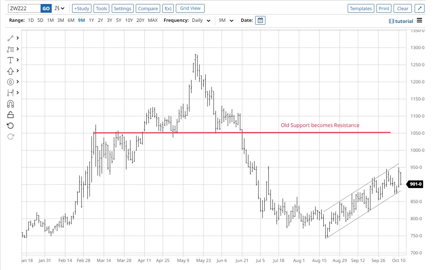Redo the drawing action
The width and height of the screenshot is (434, 270).
(x=11, y=136)
